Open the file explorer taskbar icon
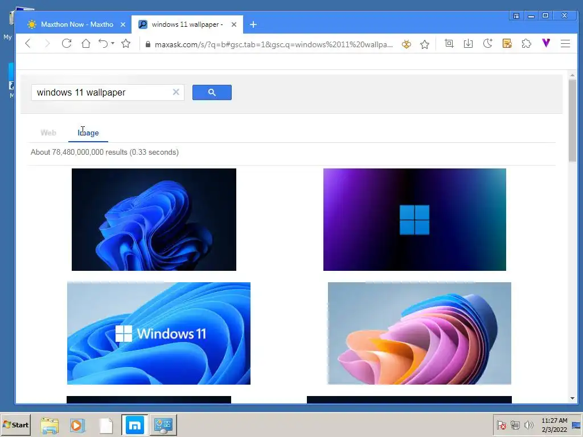583x437 pixels. click(x=50, y=425)
